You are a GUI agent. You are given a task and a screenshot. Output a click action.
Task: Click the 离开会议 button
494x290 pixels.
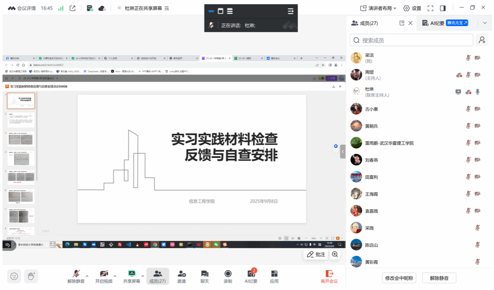click(329, 276)
